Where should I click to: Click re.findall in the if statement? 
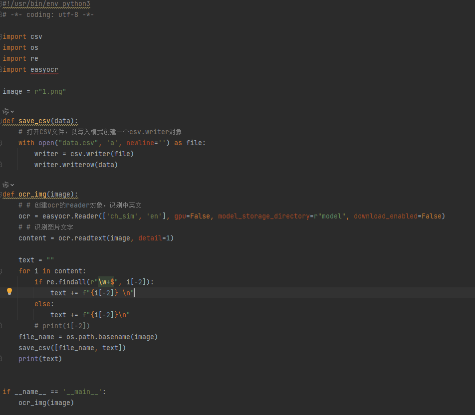coord(66,282)
